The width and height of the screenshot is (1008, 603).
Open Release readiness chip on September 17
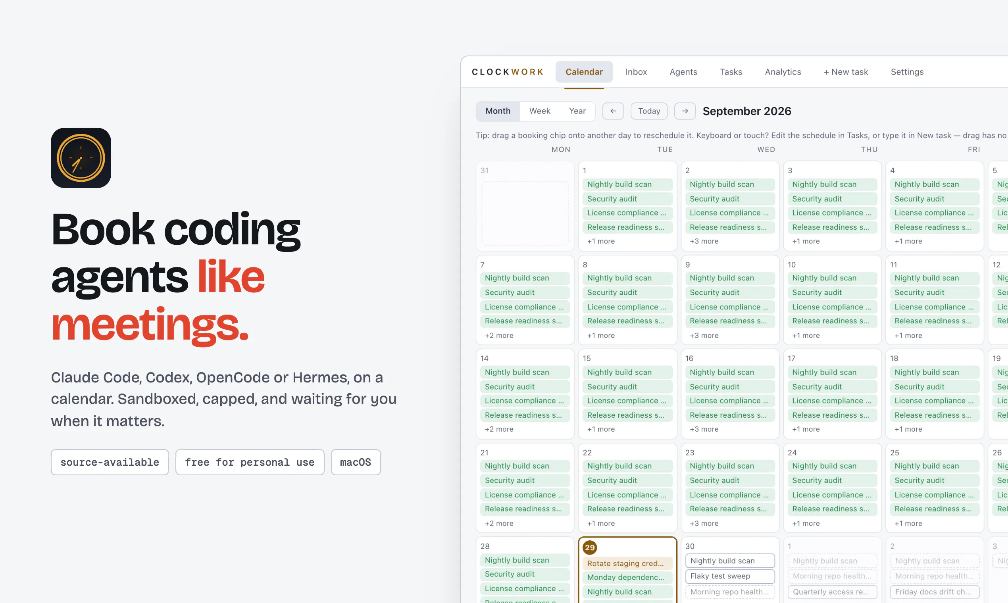click(833, 415)
